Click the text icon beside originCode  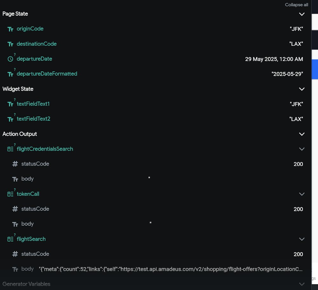(10, 29)
